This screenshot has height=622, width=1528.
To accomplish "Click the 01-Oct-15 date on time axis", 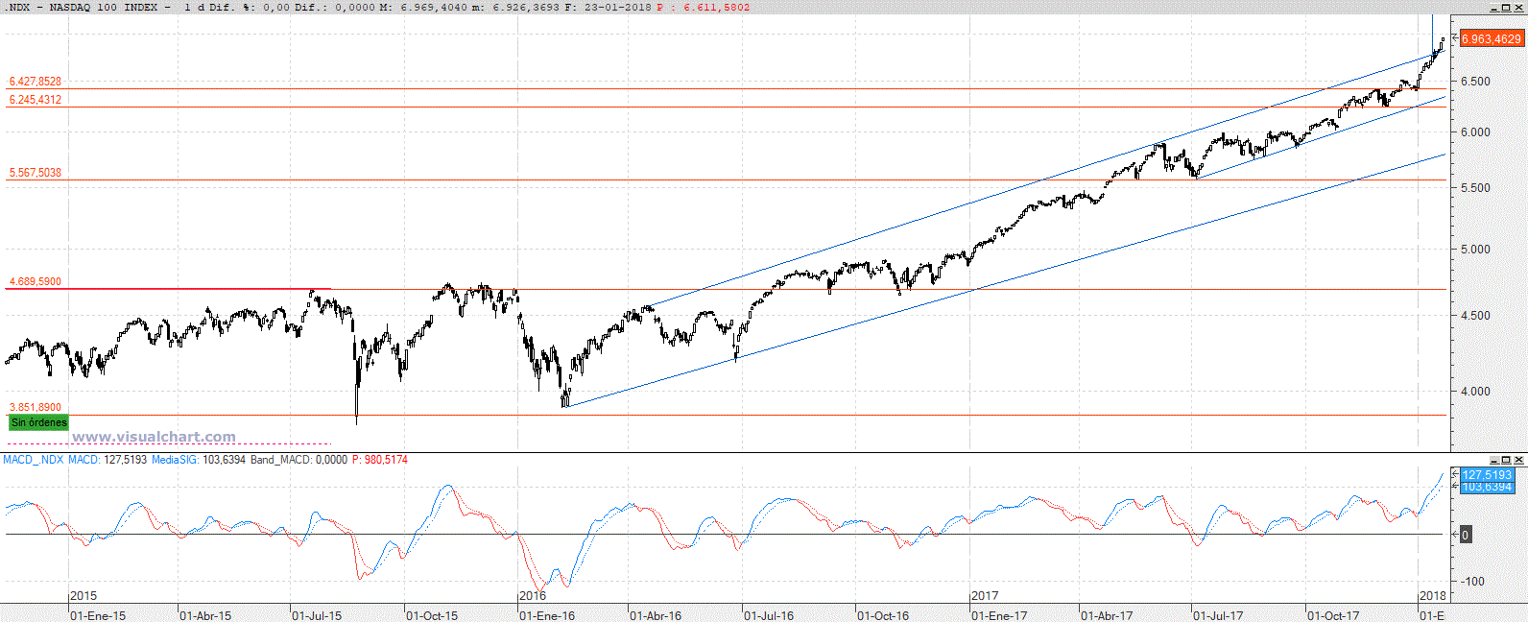I will point(432,615).
